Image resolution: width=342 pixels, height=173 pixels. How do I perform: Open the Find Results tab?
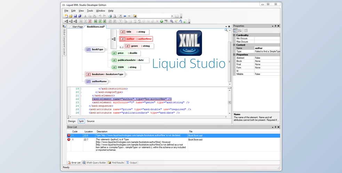click(116, 163)
